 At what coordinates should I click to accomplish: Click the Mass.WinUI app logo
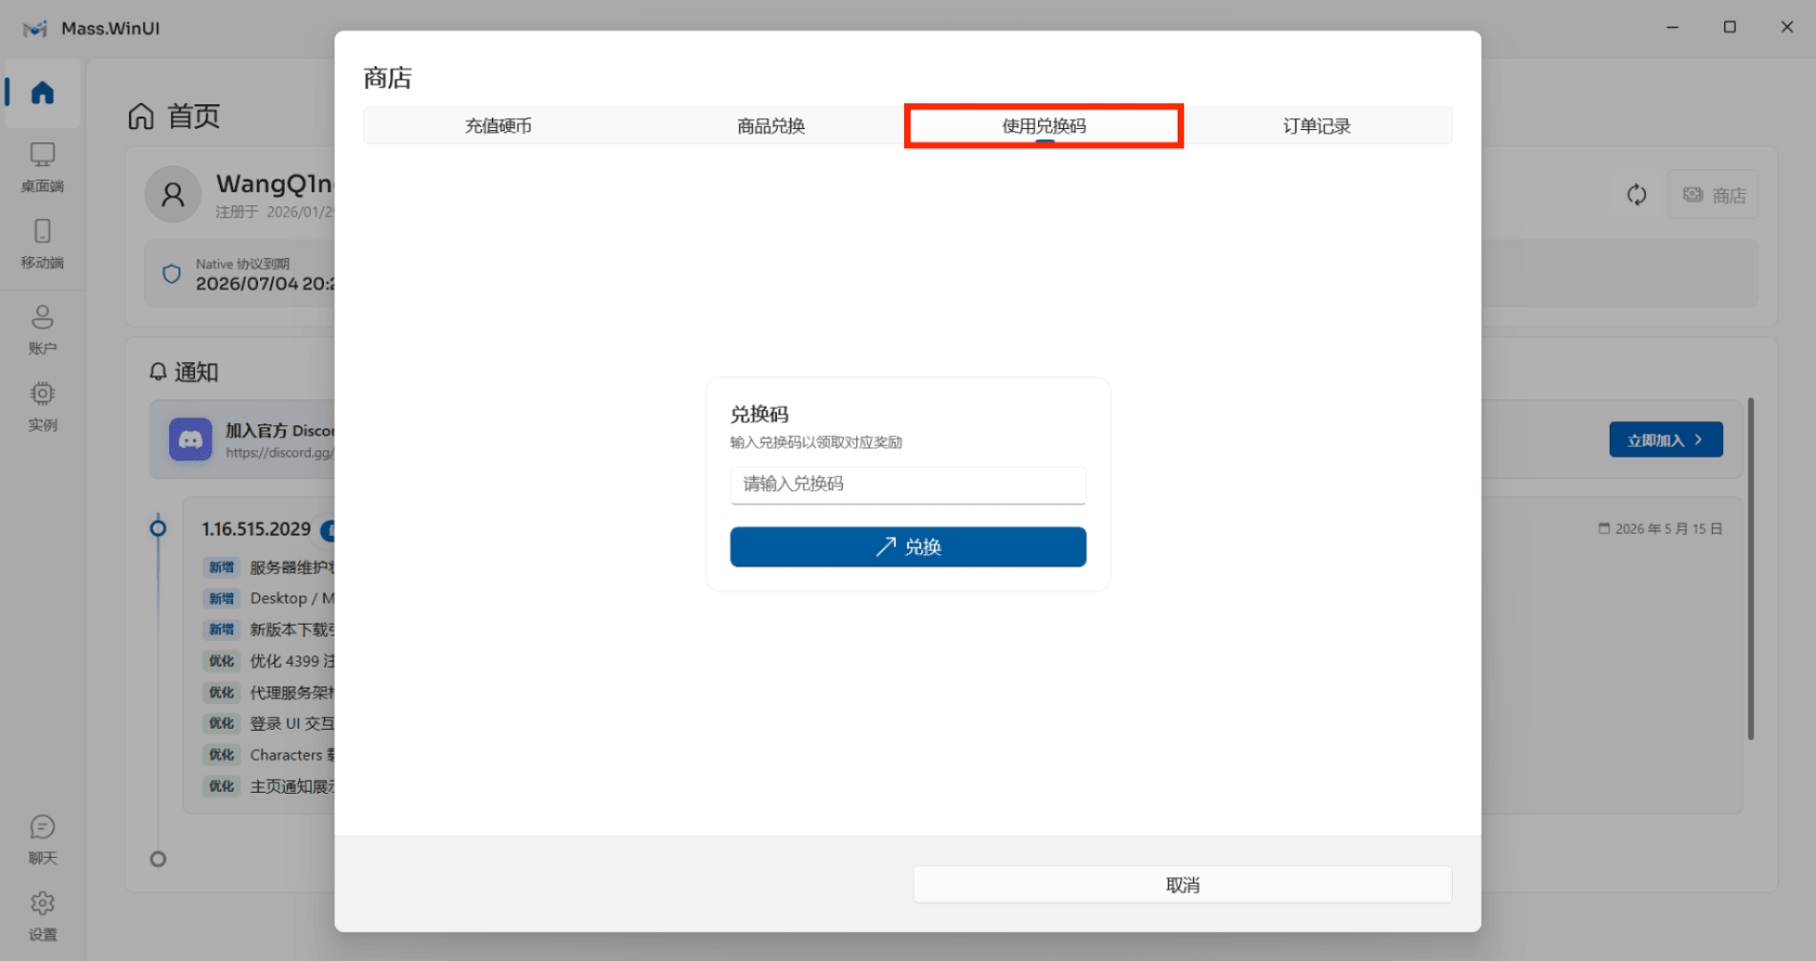click(35, 29)
